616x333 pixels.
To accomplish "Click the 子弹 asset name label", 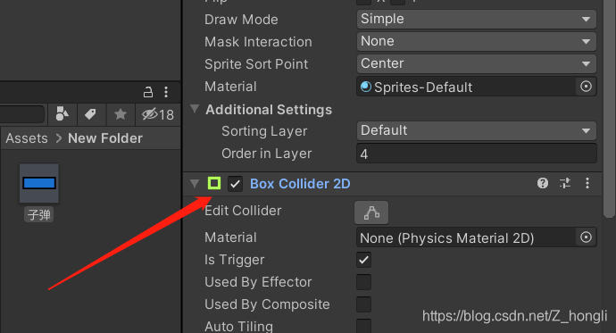I will pyautogui.click(x=39, y=215).
